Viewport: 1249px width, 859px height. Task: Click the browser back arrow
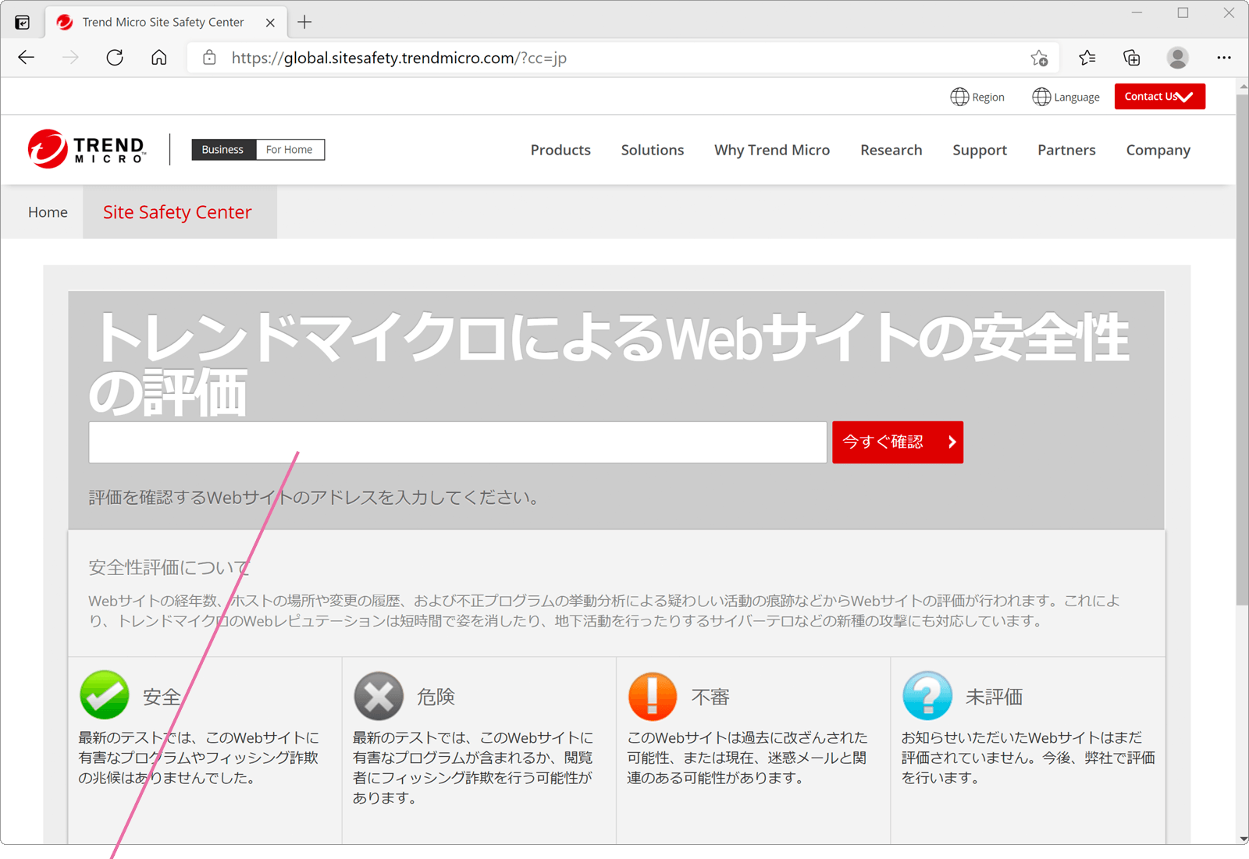coord(27,58)
